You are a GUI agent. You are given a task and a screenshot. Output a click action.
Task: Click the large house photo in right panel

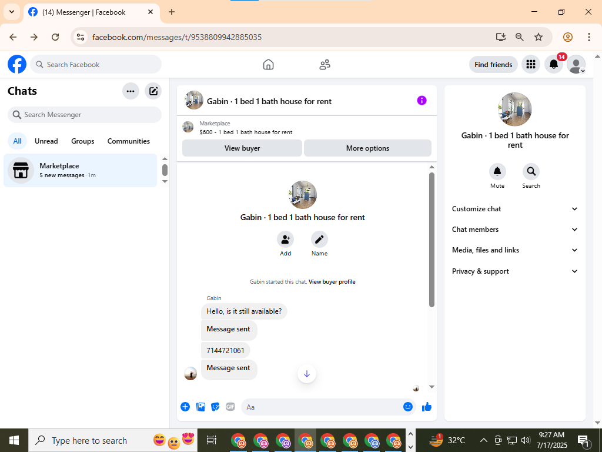pyautogui.click(x=514, y=109)
